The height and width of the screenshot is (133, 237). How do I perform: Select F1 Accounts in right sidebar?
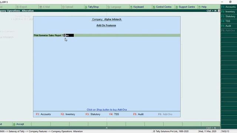pos(229,7)
